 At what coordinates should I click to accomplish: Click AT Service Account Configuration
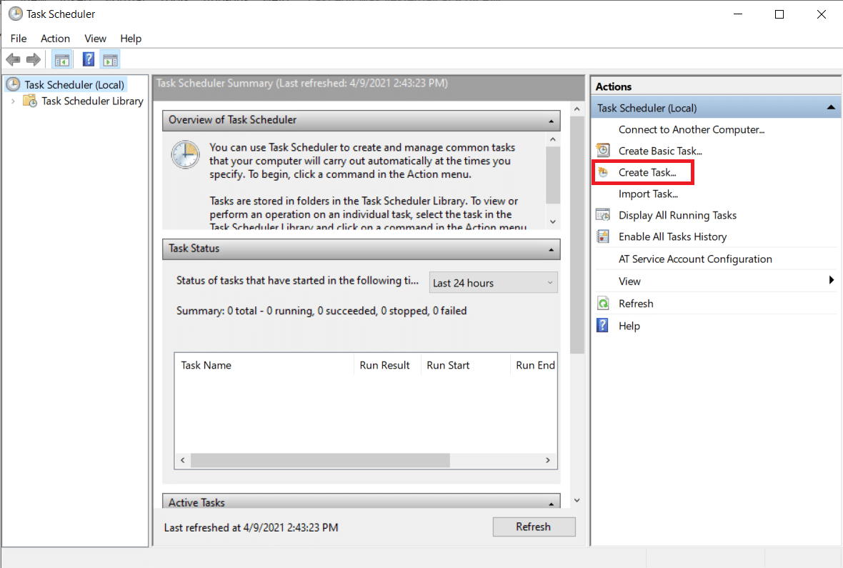point(695,259)
